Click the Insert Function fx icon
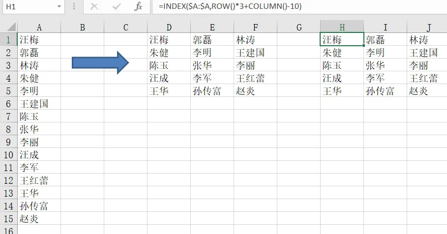This screenshot has width=447, height=234. (x=139, y=7)
